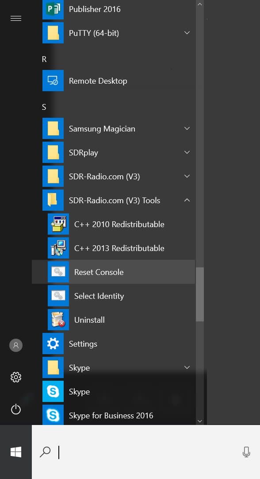
Task: Click the Uninstall box icon
Action: click(x=58, y=320)
